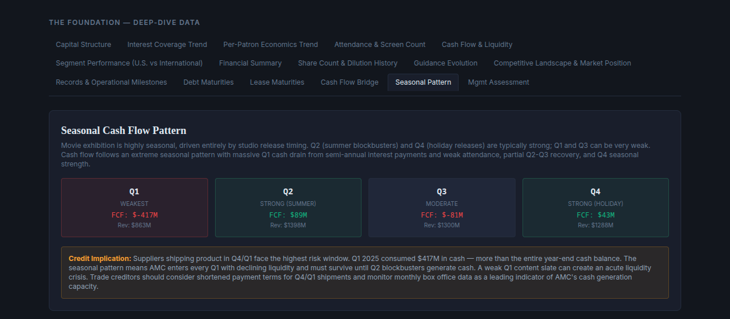This screenshot has height=319, width=730.
Task: Click the Q2 Strong (Summer) card
Action: point(288,208)
